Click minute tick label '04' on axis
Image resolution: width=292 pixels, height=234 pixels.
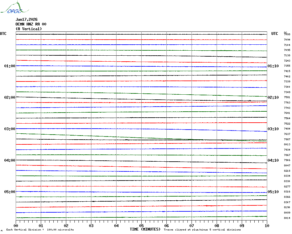point(116,226)
